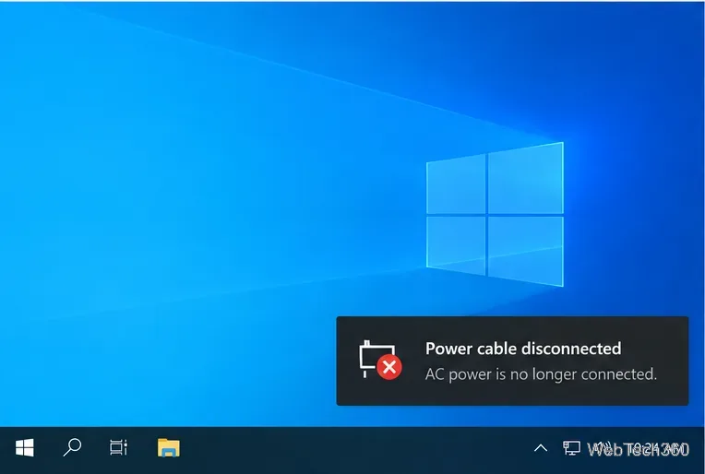The image size is (705, 474).
Task: Launch File Explorer from the taskbar
Action: [169, 448]
